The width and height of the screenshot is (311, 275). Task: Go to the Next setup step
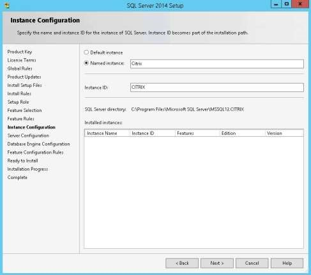coord(217,263)
